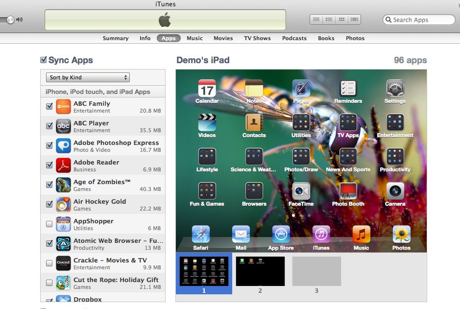Select the Reminders icon on the iPad screen
Screen dimensions: 460x309
coord(348,88)
